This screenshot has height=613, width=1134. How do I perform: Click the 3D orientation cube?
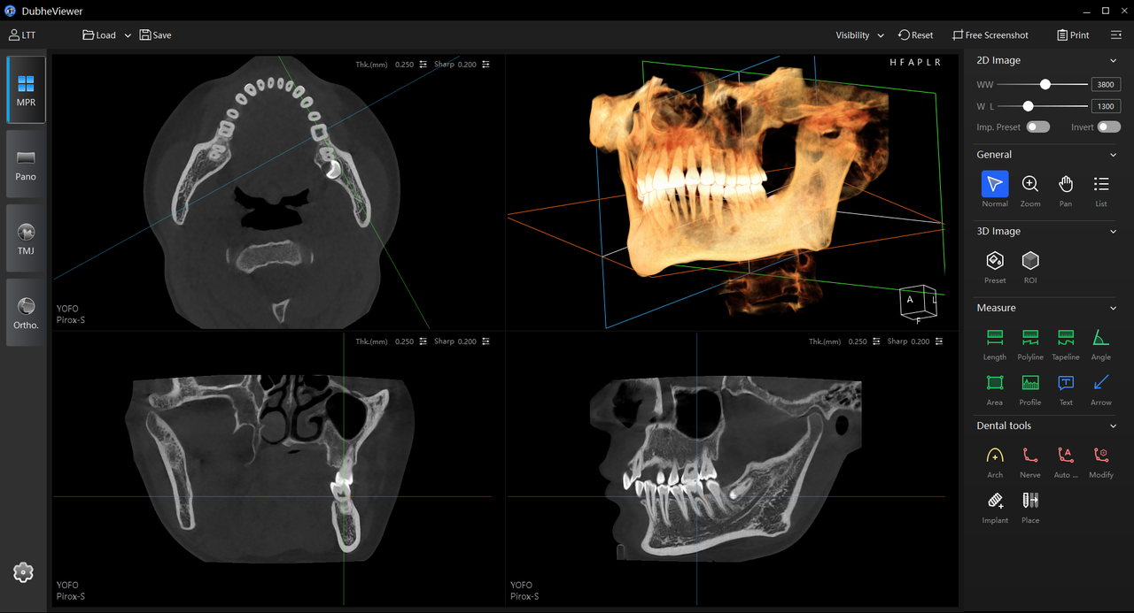[x=919, y=303]
